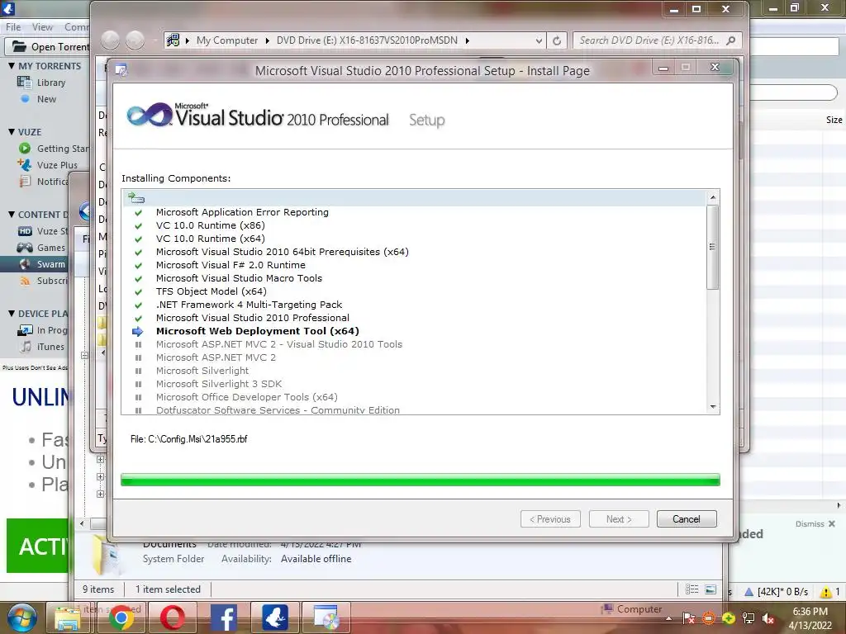Click the component list scroll-up arrow

(x=713, y=197)
